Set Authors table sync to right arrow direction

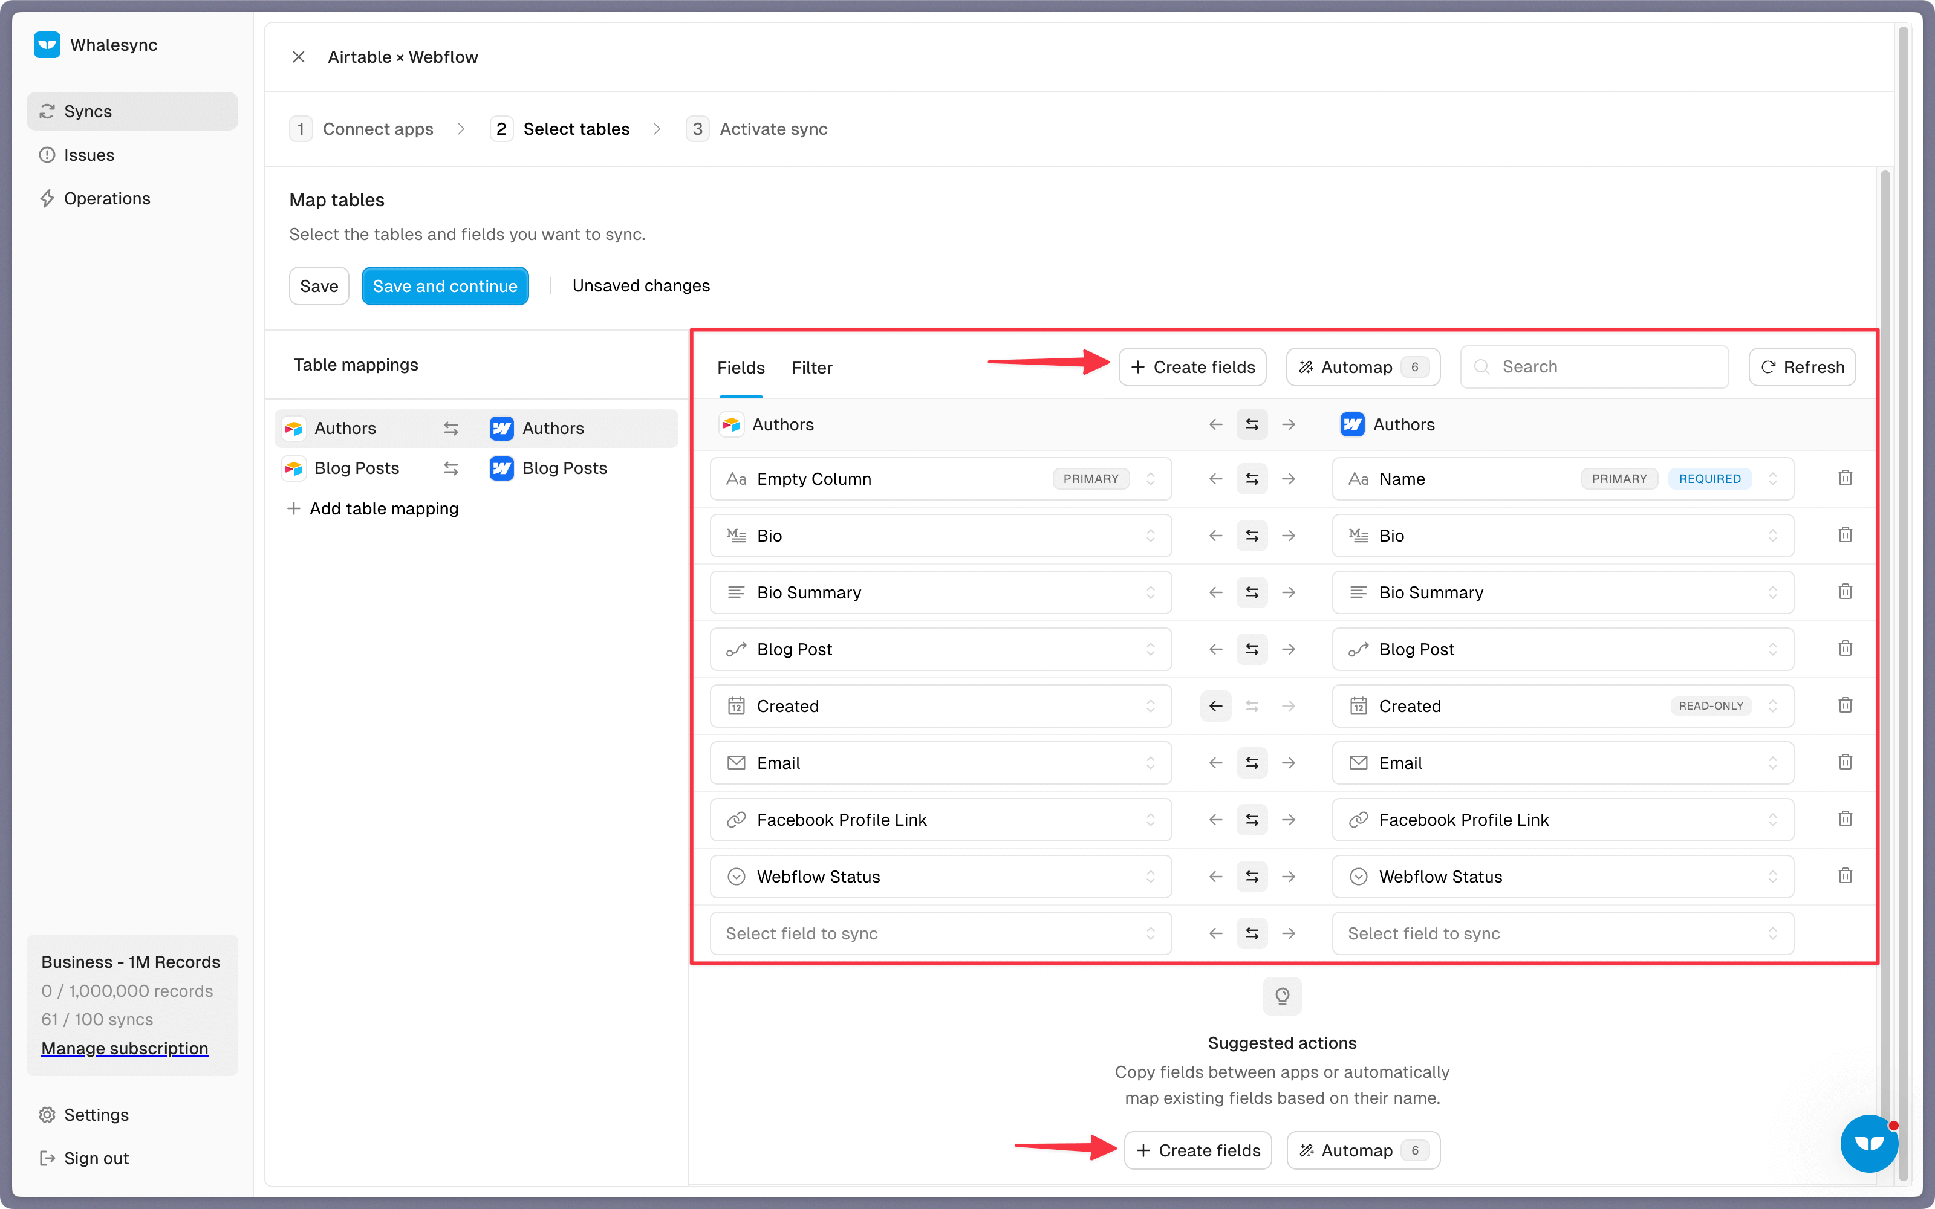(x=1289, y=424)
